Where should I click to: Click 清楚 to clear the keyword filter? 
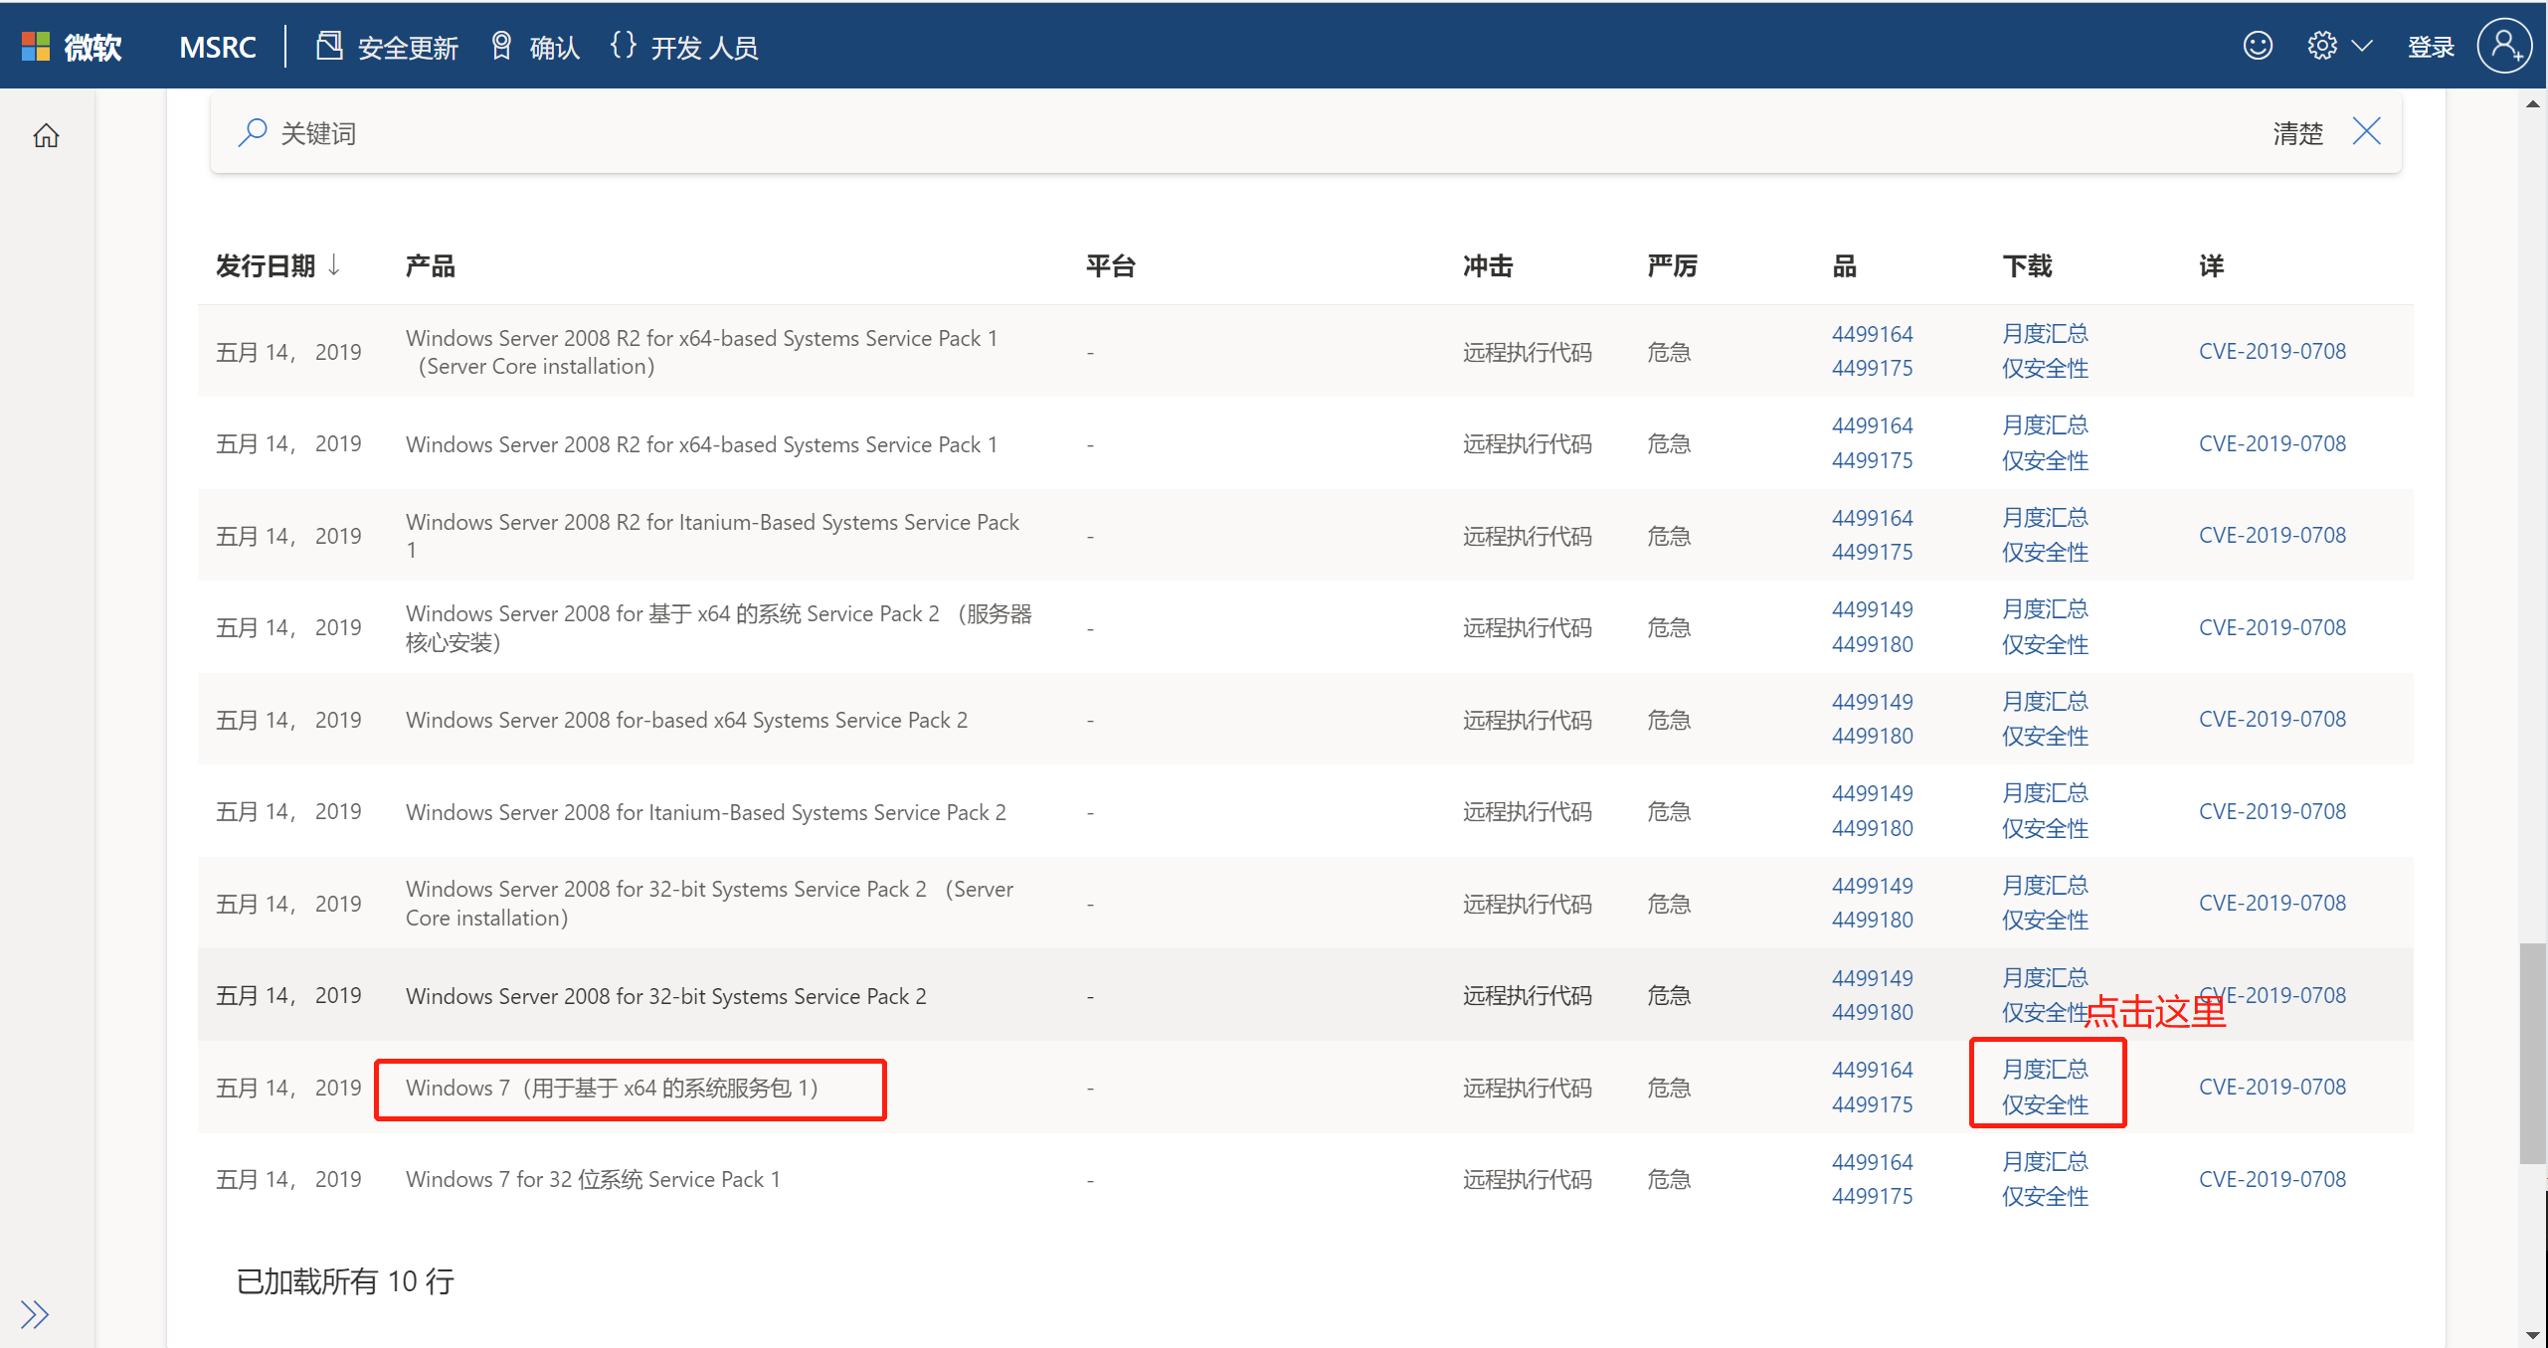2297,132
